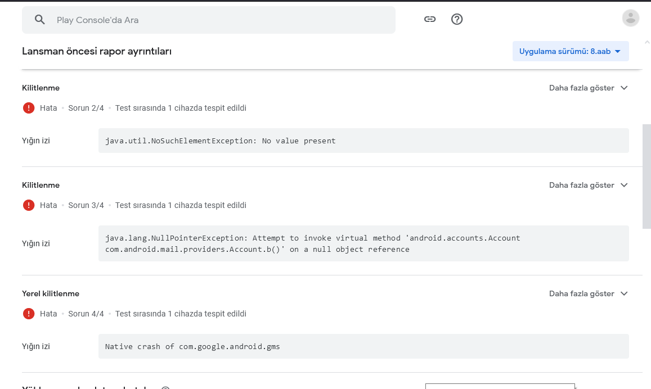Open help via question mark icon
Image resolution: width=651 pixels, height=389 pixels.
click(457, 19)
